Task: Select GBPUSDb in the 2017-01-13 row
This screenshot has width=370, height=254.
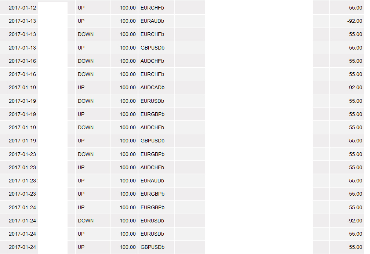Action: 152,48
